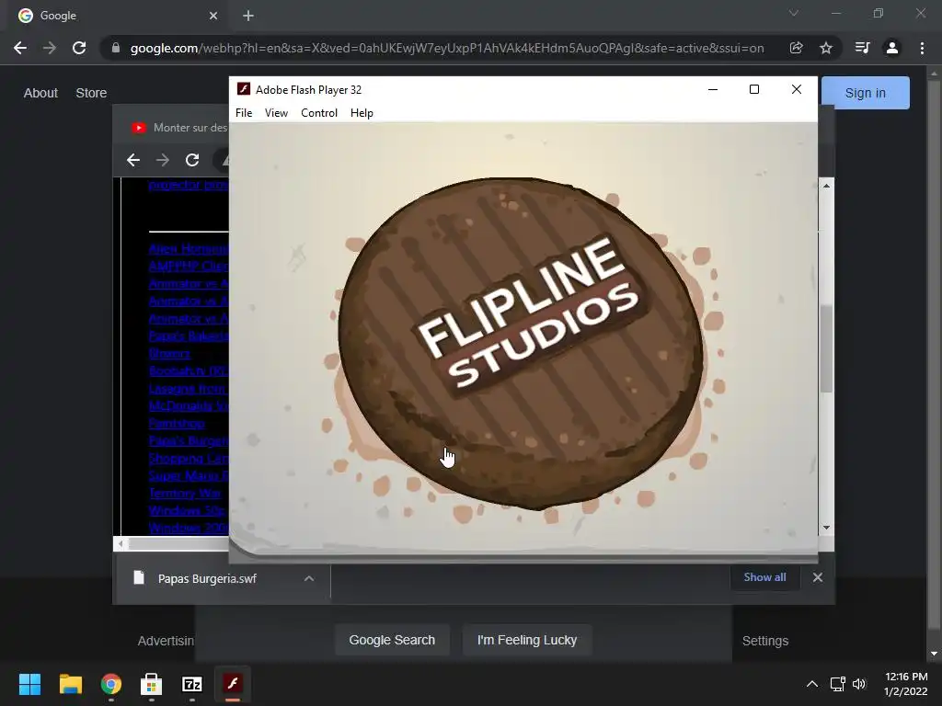Screen dimensions: 942x706
Task: Open the File menu in Flash Player
Action: point(243,113)
